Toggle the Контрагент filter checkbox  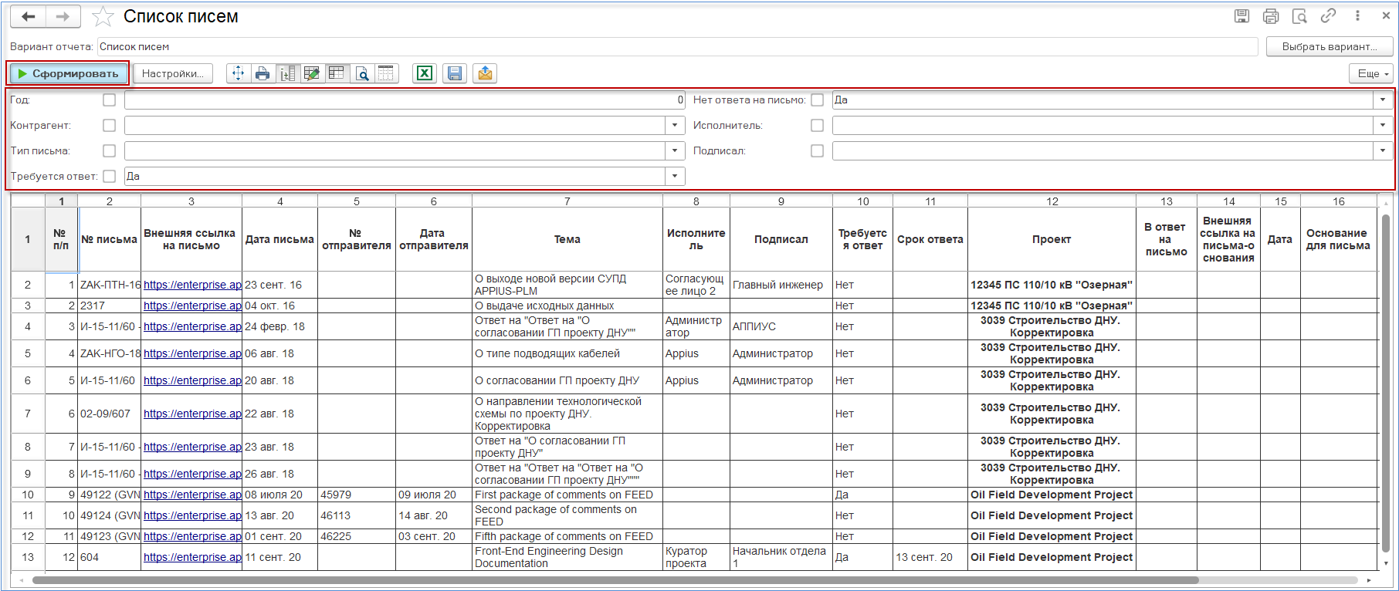pos(109,125)
